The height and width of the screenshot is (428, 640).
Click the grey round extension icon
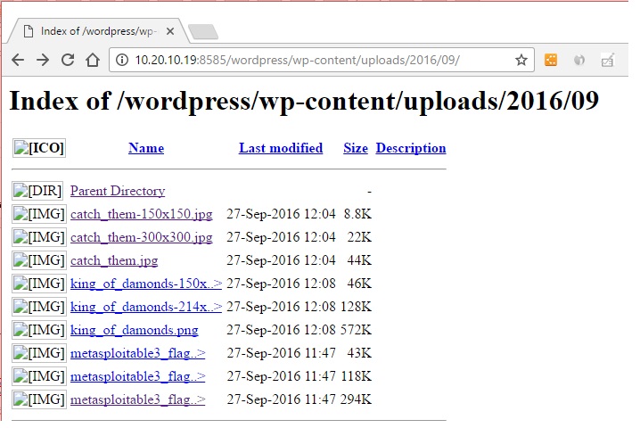(579, 61)
